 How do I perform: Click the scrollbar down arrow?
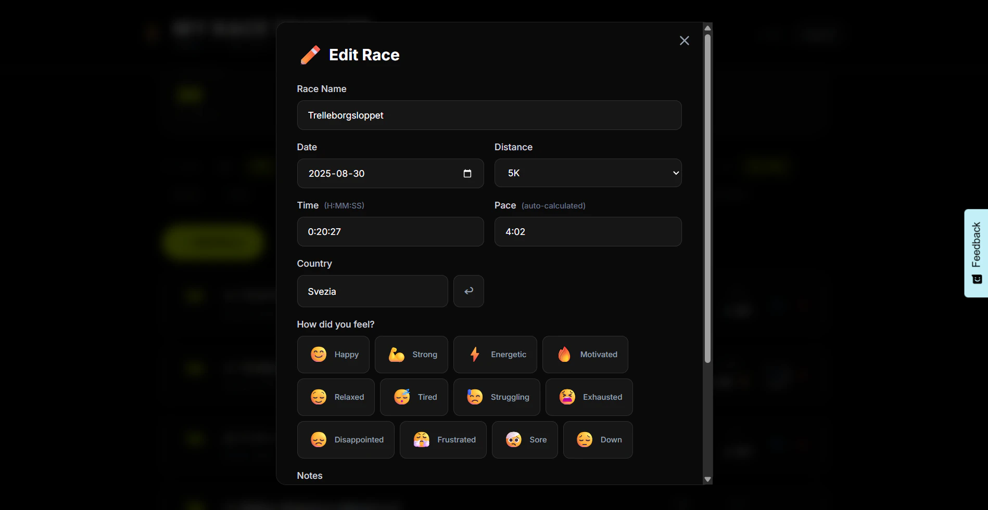pos(707,478)
